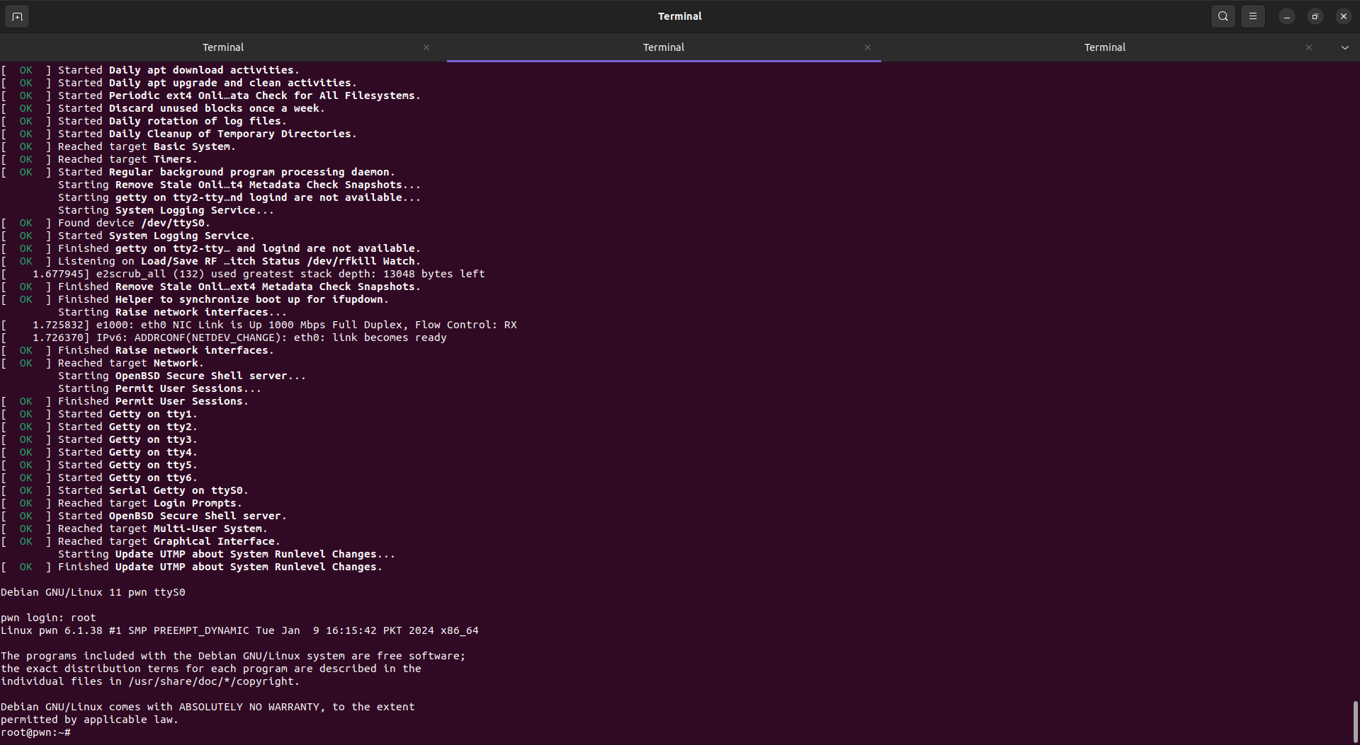Expand the tab list chevron on the right
Image resolution: width=1360 pixels, height=745 pixels.
(1344, 47)
